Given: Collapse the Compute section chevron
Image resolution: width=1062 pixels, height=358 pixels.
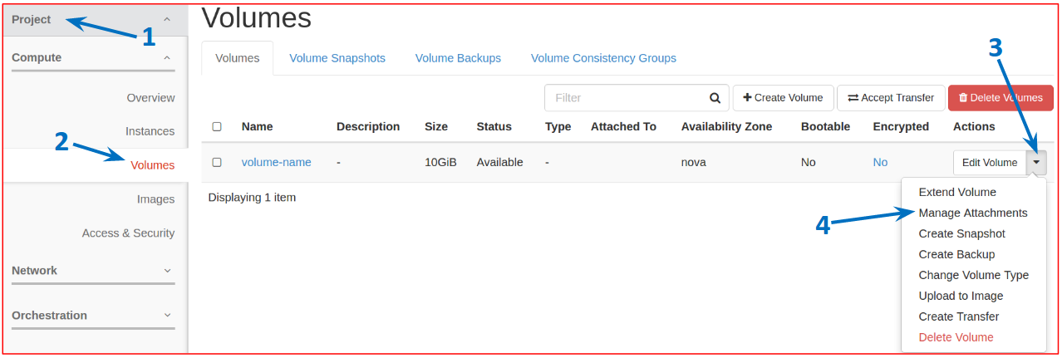Looking at the screenshot, I should click(x=167, y=58).
